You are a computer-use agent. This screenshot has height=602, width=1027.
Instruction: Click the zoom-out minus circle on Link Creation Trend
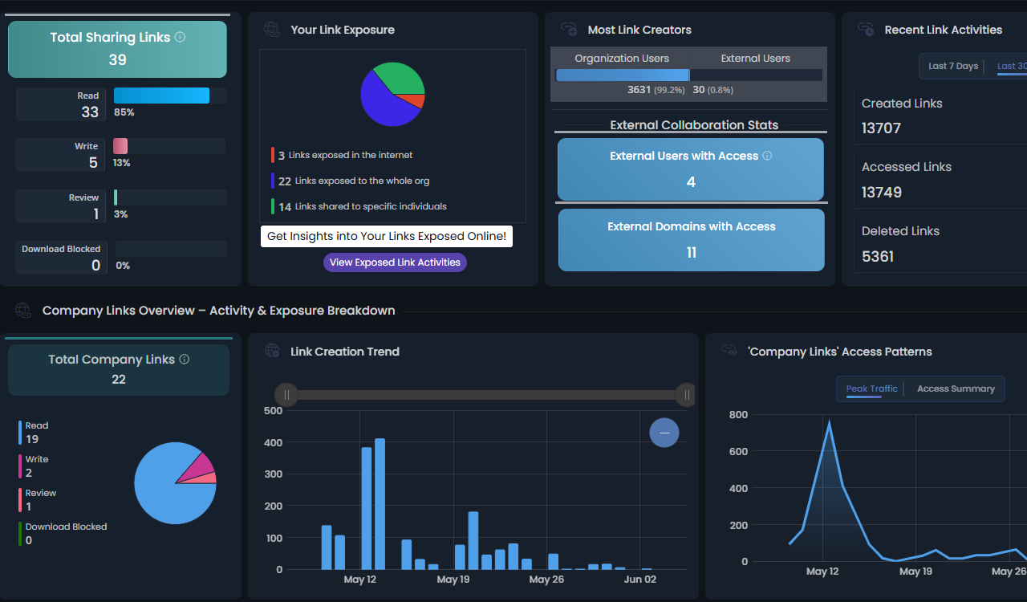point(664,433)
